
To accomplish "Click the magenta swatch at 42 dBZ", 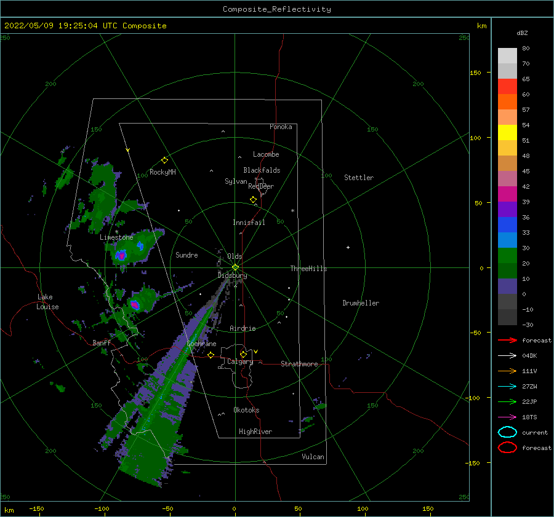I will [x=507, y=194].
